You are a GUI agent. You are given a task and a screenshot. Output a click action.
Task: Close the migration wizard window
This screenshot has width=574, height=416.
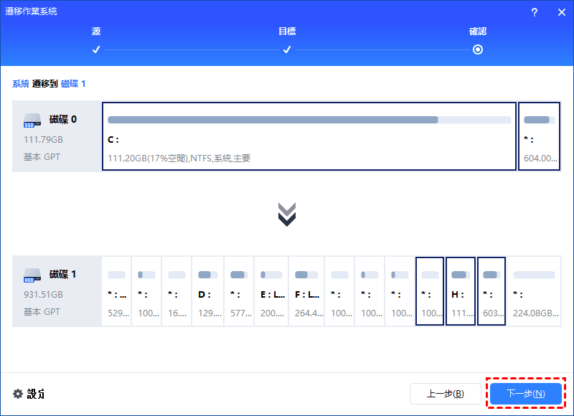coord(561,12)
